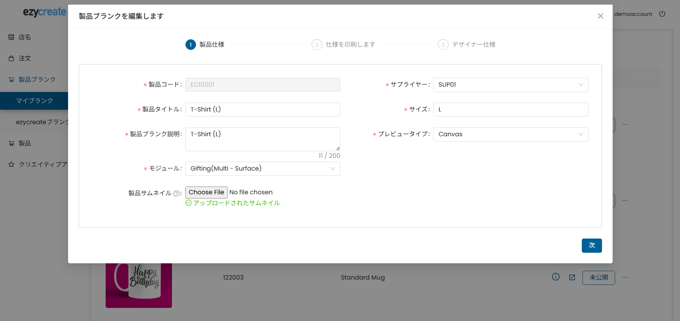Click the 店名 store icon in sidebar
The height and width of the screenshot is (321, 680).
[11, 37]
